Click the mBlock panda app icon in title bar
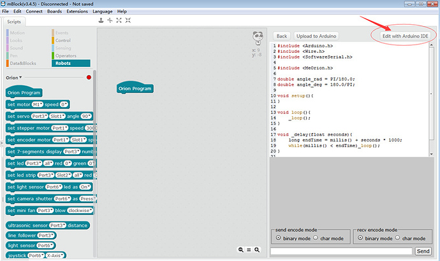The height and width of the screenshot is (261, 440). (x=3, y=4)
